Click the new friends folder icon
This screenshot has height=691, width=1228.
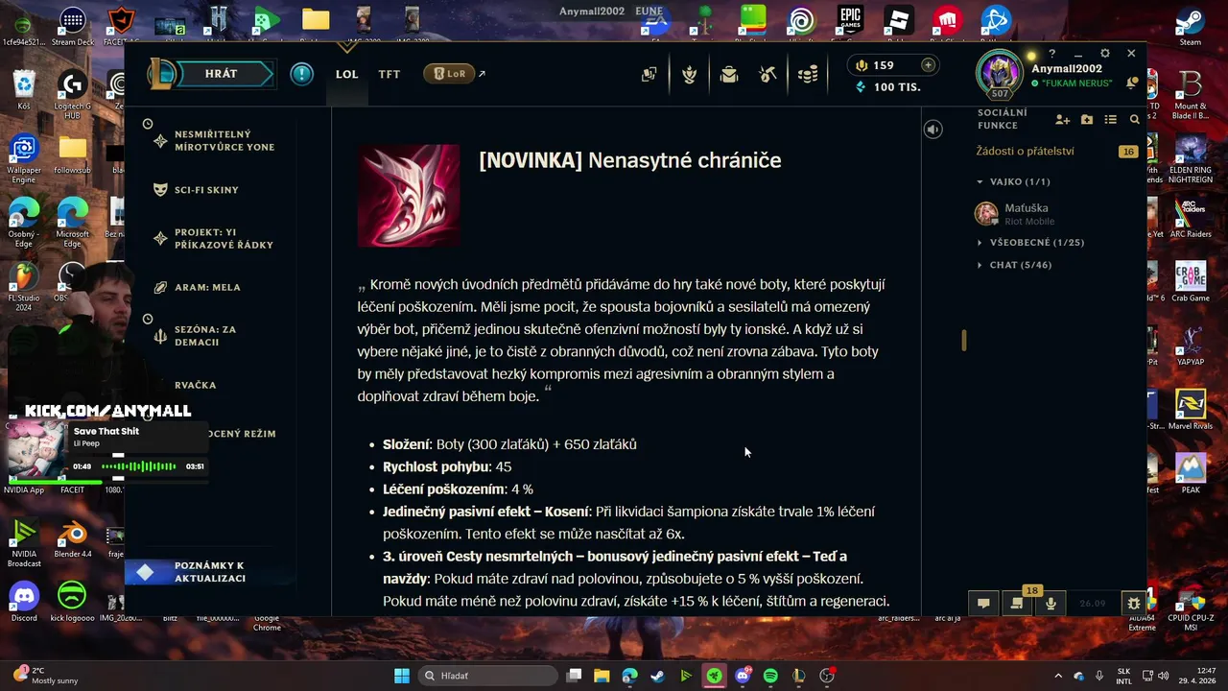coord(1086,119)
